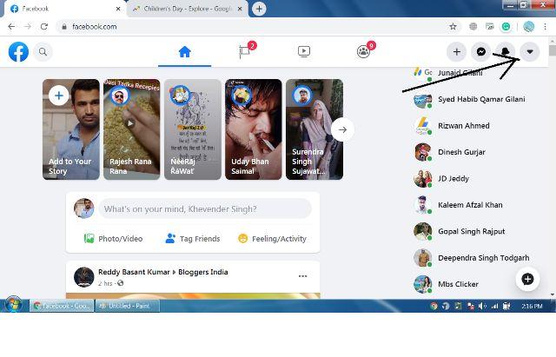Open the Windows Start menu
The width and height of the screenshot is (556, 357).
pos(13,305)
